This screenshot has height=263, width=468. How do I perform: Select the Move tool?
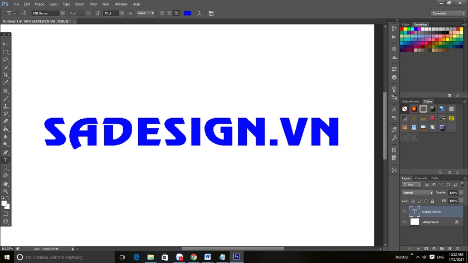coord(6,44)
